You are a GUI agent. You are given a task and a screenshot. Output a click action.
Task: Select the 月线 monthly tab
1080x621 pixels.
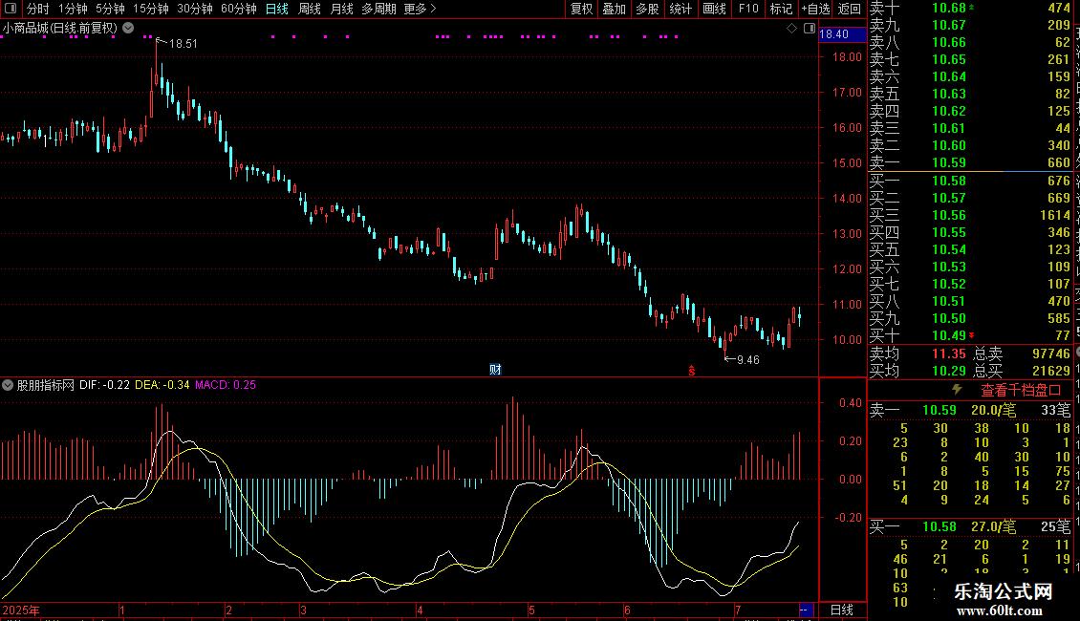pos(341,9)
